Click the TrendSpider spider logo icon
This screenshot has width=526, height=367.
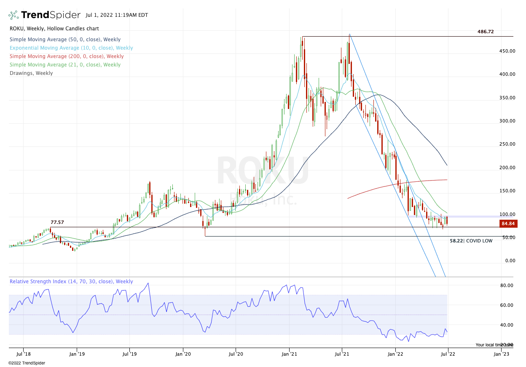[13, 15]
